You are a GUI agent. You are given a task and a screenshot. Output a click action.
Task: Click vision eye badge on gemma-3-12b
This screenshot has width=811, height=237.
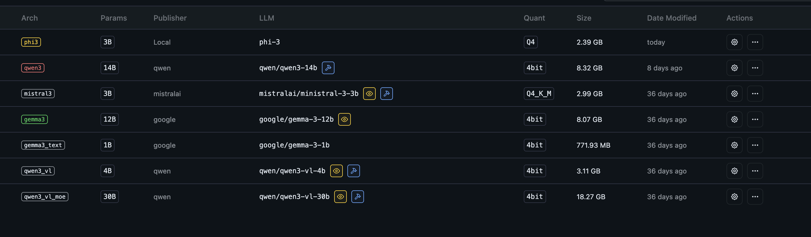[x=344, y=120]
